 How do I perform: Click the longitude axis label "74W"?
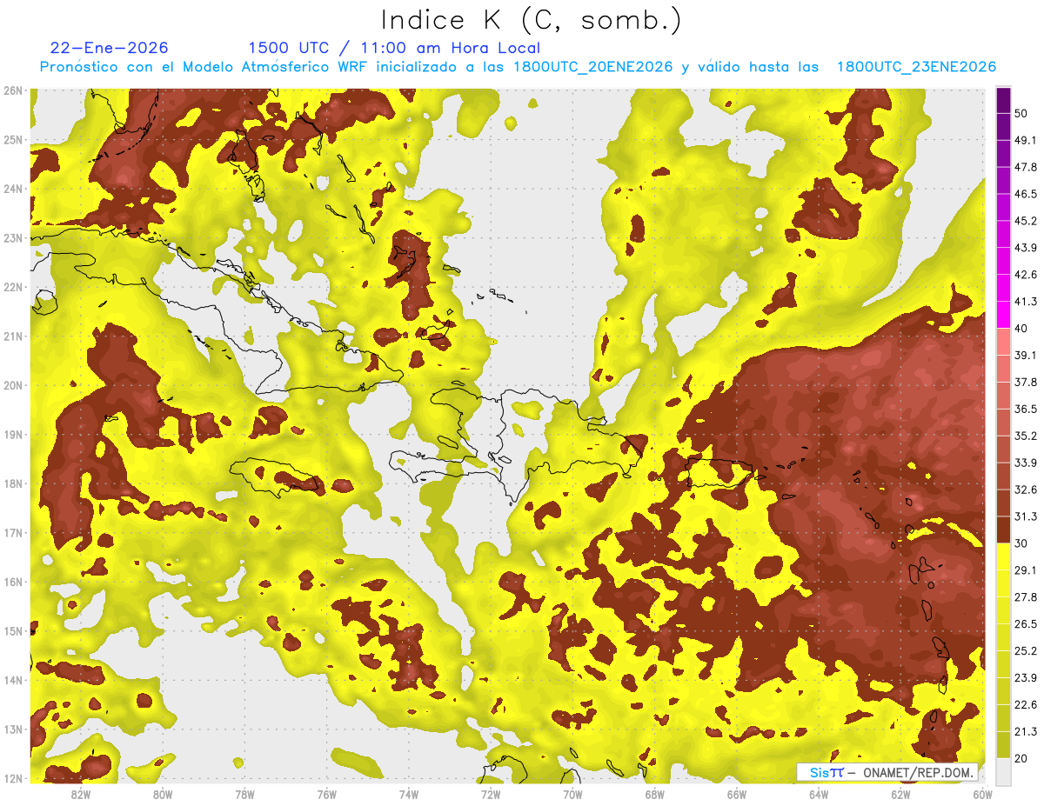(x=409, y=794)
